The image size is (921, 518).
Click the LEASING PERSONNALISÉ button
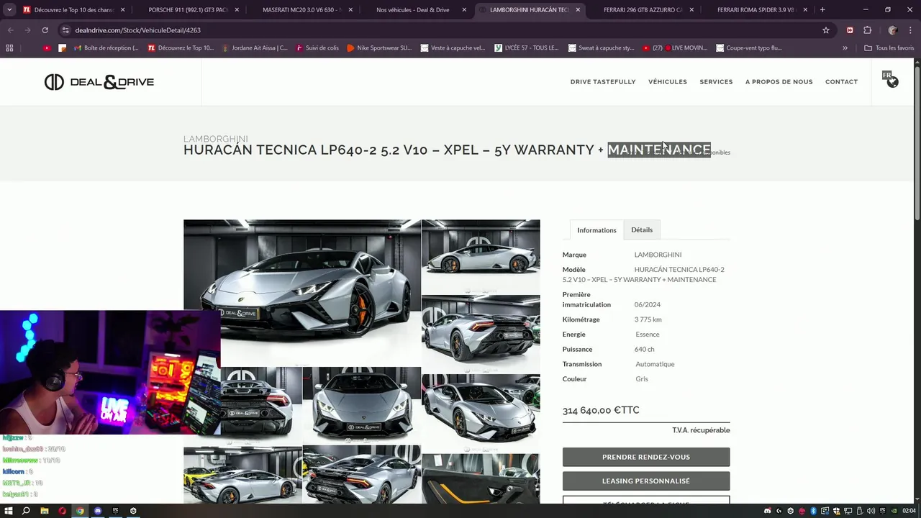[x=646, y=481]
